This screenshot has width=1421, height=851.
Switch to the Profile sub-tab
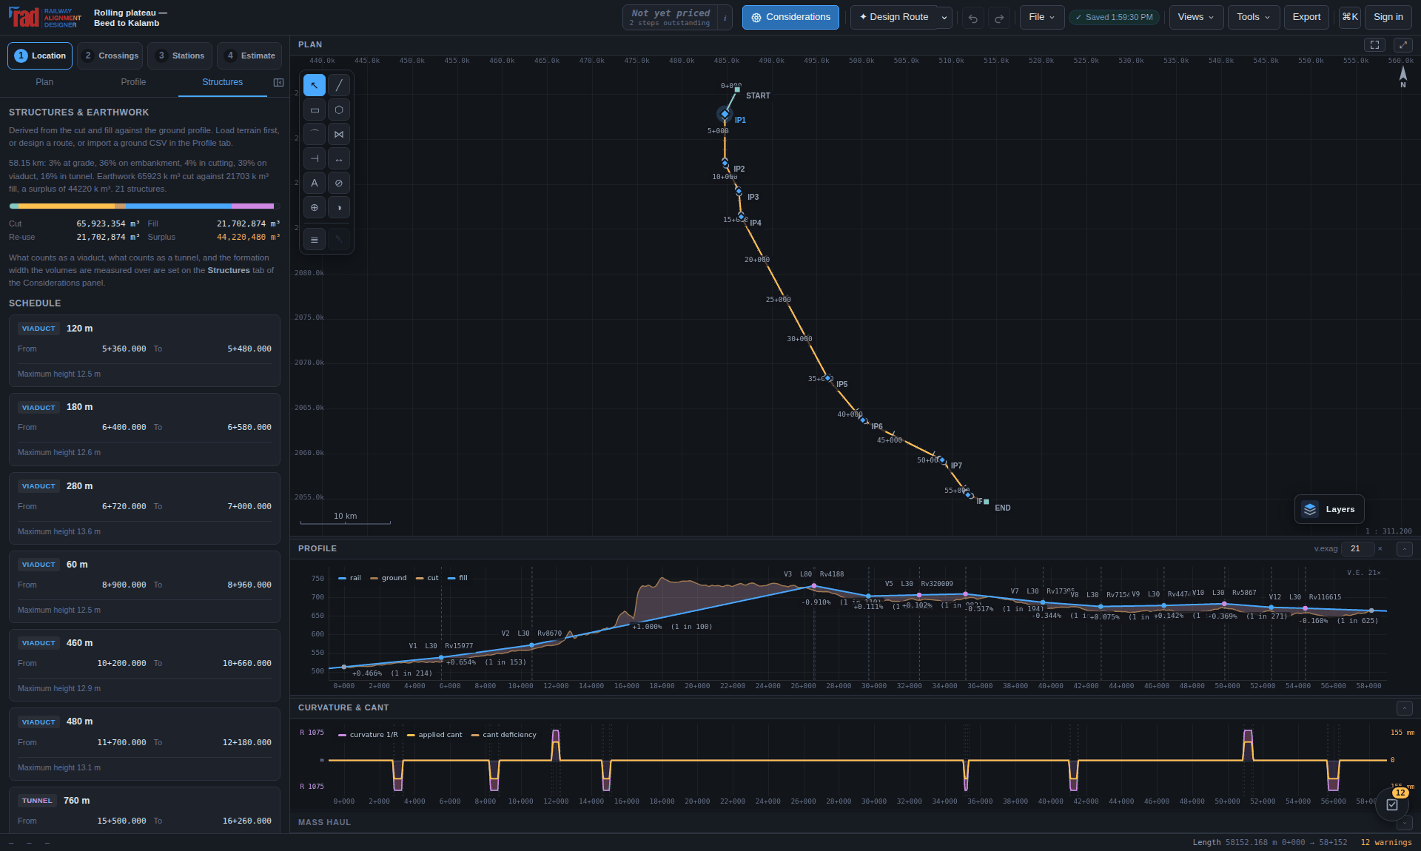click(133, 82)
